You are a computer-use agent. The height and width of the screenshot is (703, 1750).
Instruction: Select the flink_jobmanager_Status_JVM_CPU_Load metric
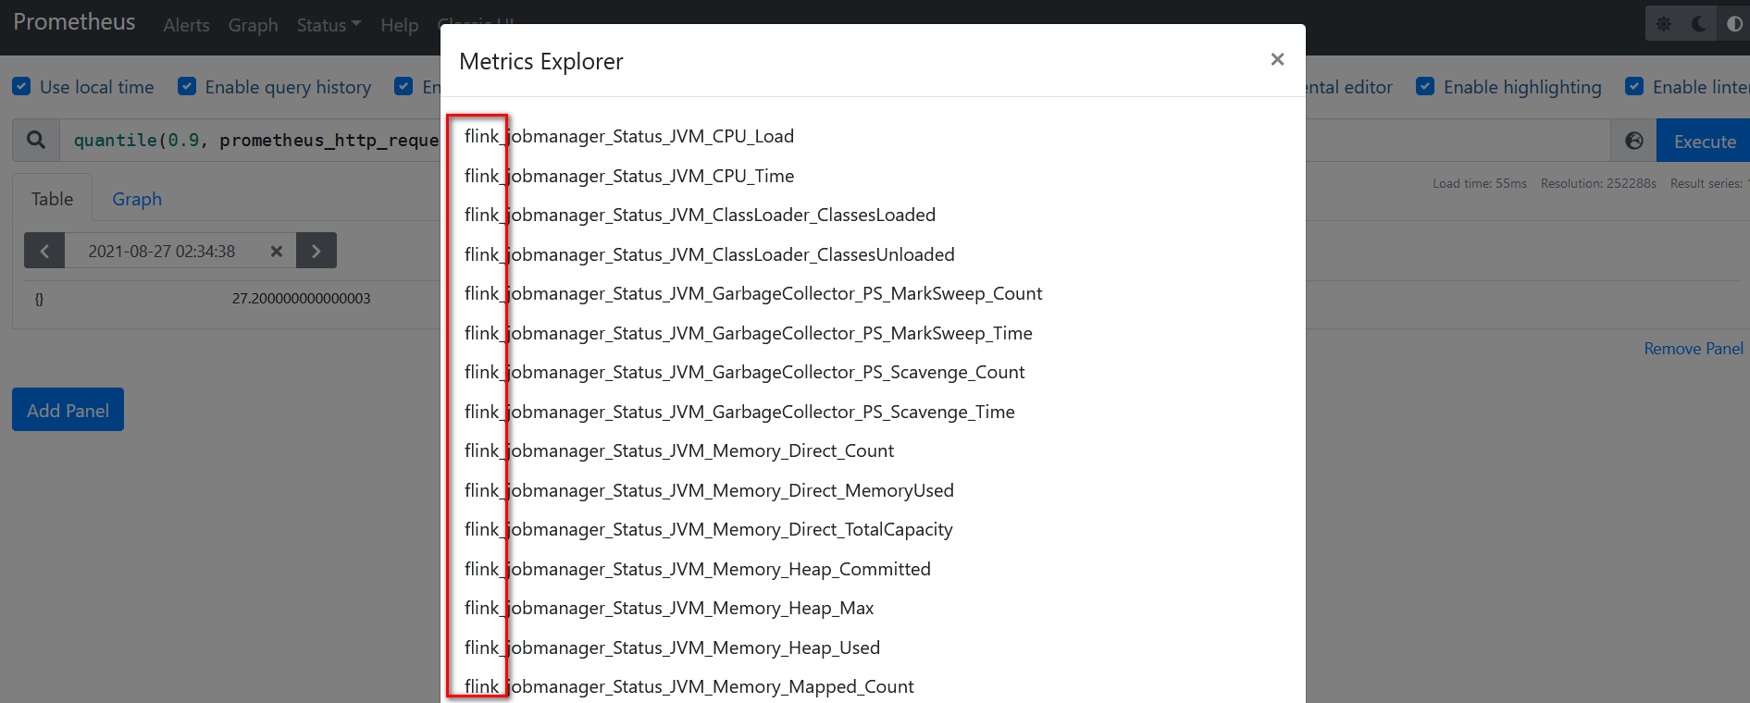(629, 136)
